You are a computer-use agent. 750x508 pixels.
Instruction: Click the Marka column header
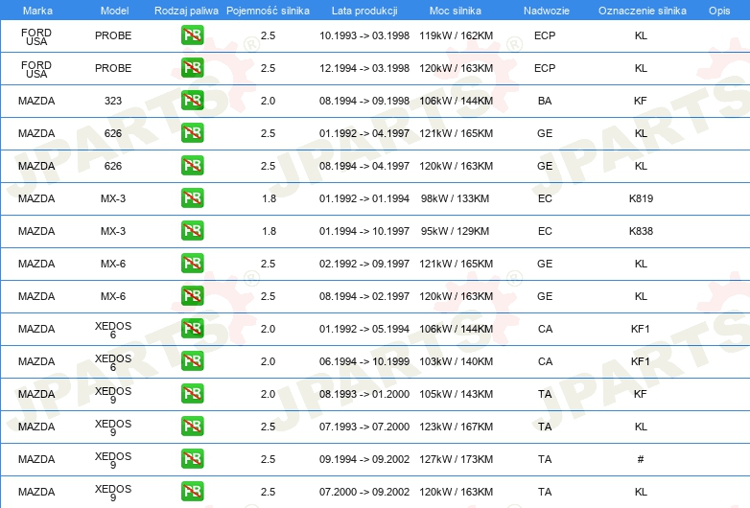(37, 11)
